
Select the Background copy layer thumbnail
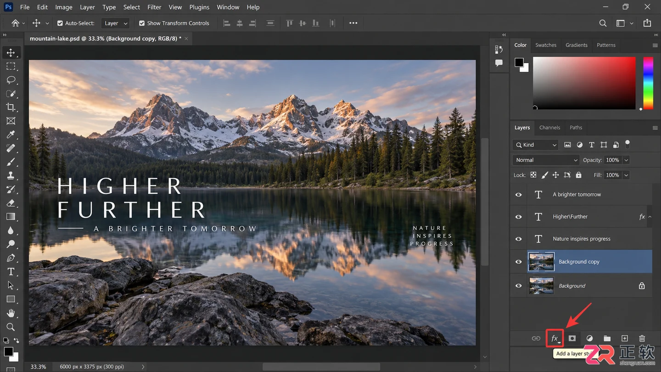541,262
